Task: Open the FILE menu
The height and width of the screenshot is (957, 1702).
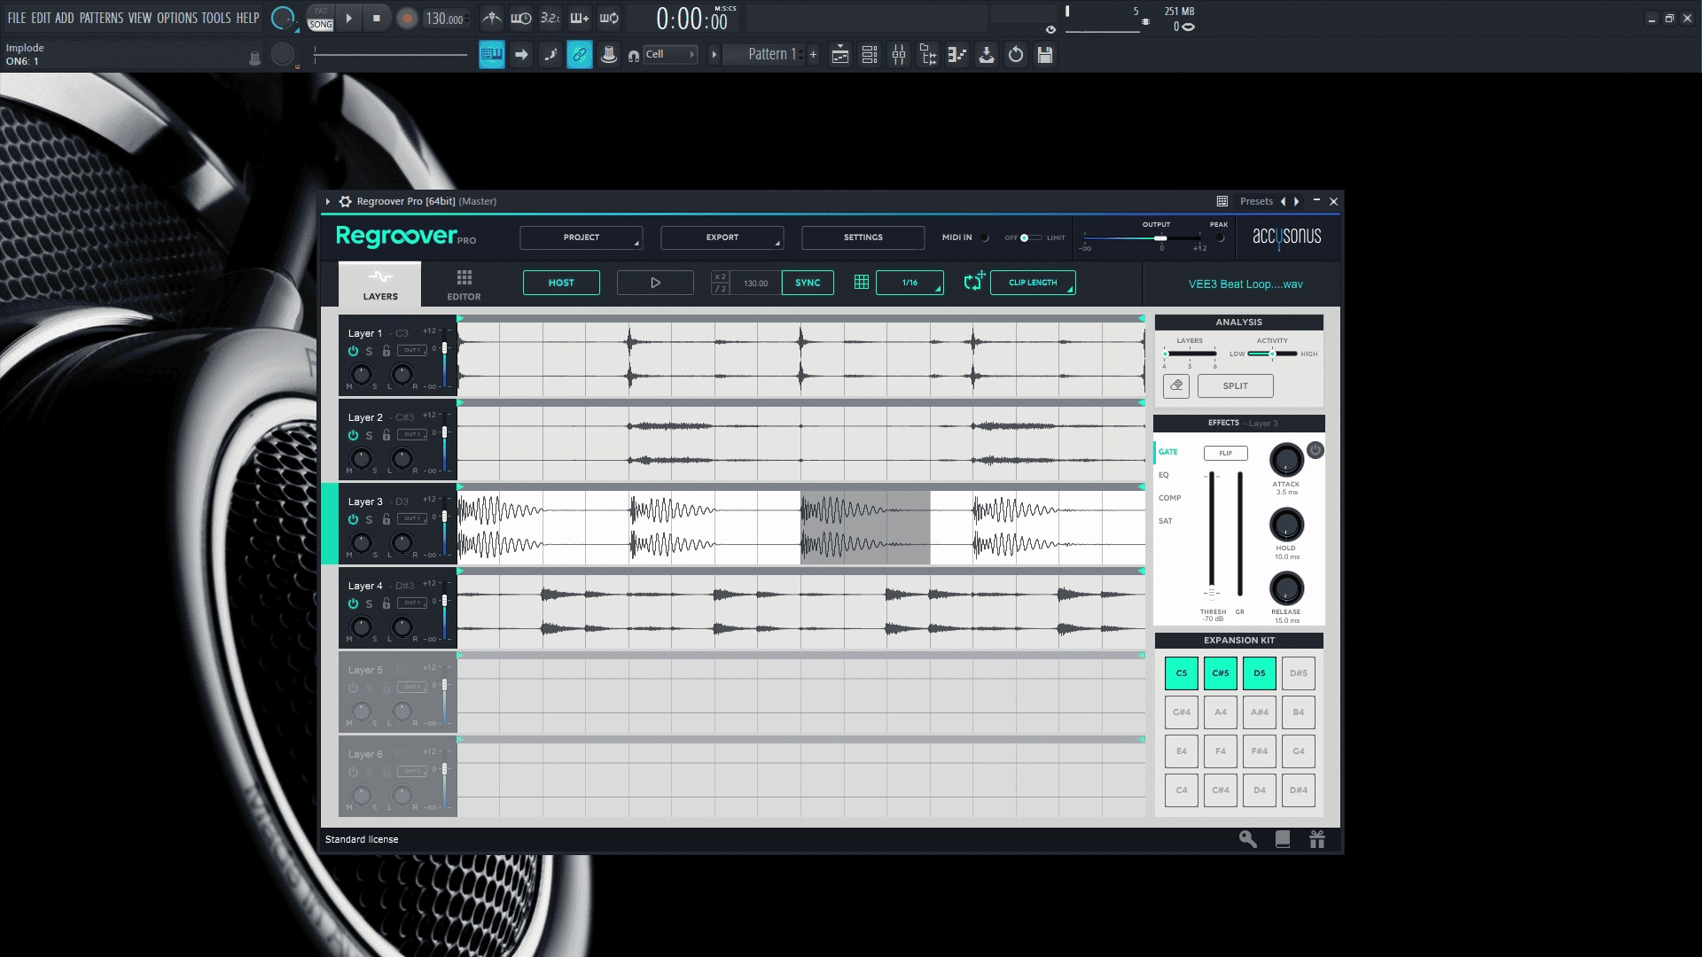Action: 17,18
